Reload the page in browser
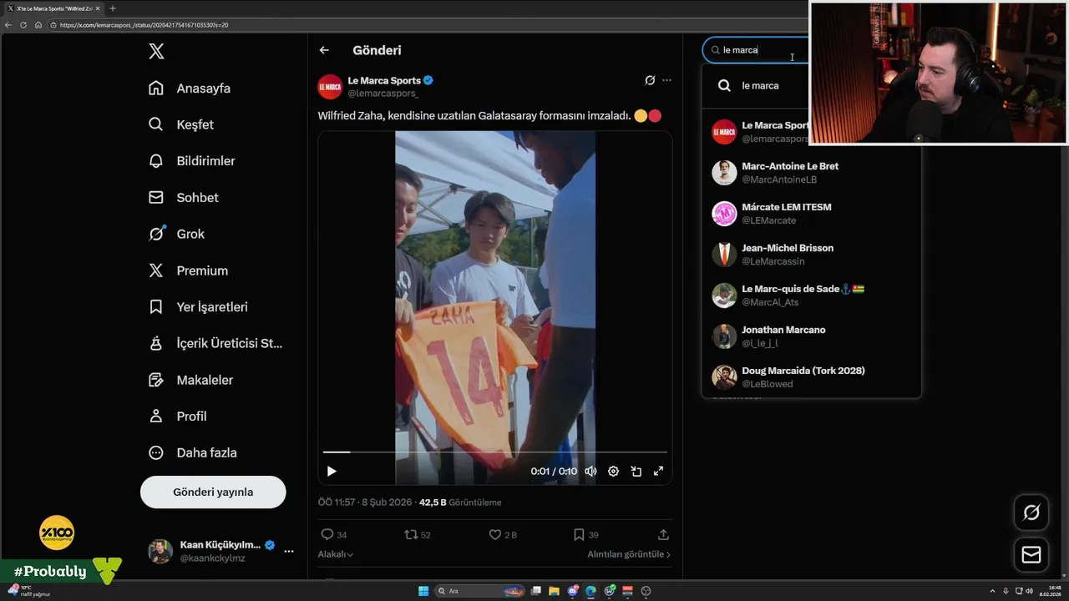Viewport: 1069px width, 601px height. 23,25
